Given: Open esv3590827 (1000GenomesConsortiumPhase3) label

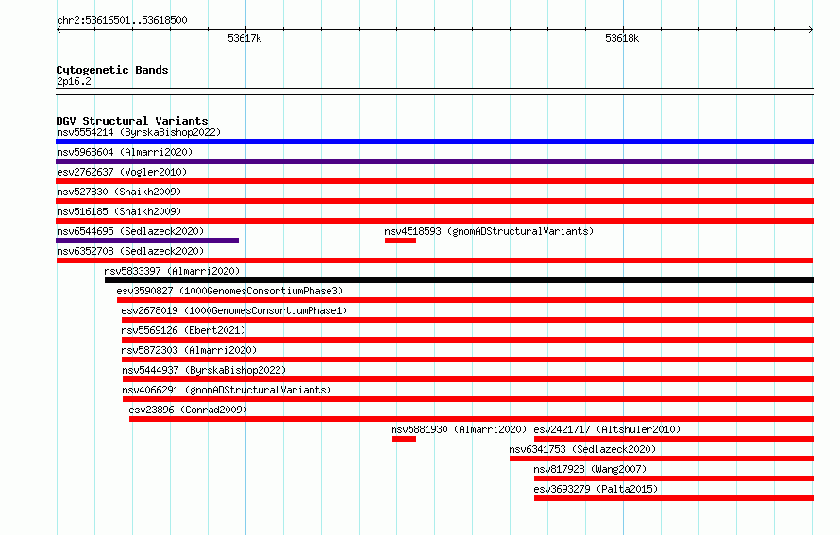Looking at the screenshot, I should tap(229, 291).
